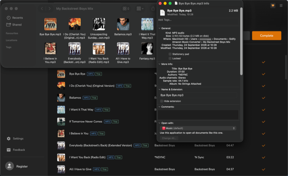
Task: Open the hamburger menu in Sidify
Action: [x=281, y=5]
